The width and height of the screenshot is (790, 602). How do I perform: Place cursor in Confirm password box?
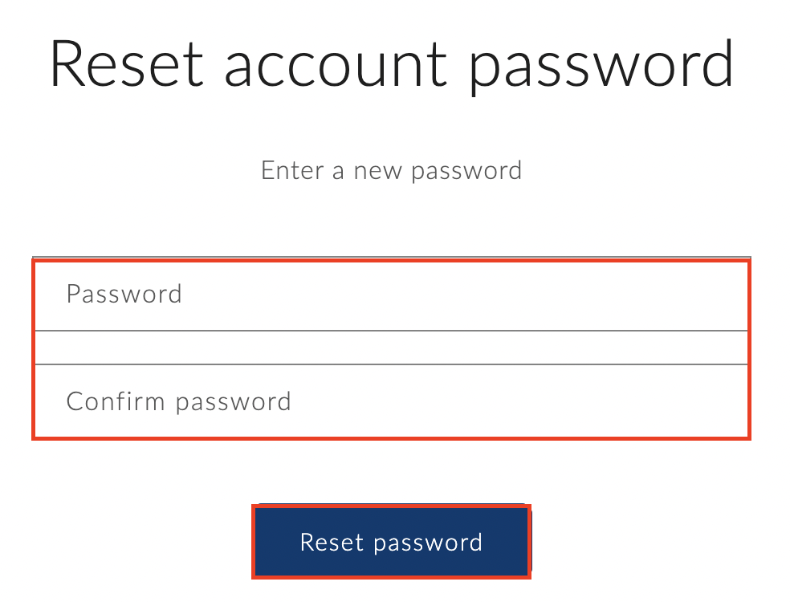pyautogui.click(x=391, y=401)
